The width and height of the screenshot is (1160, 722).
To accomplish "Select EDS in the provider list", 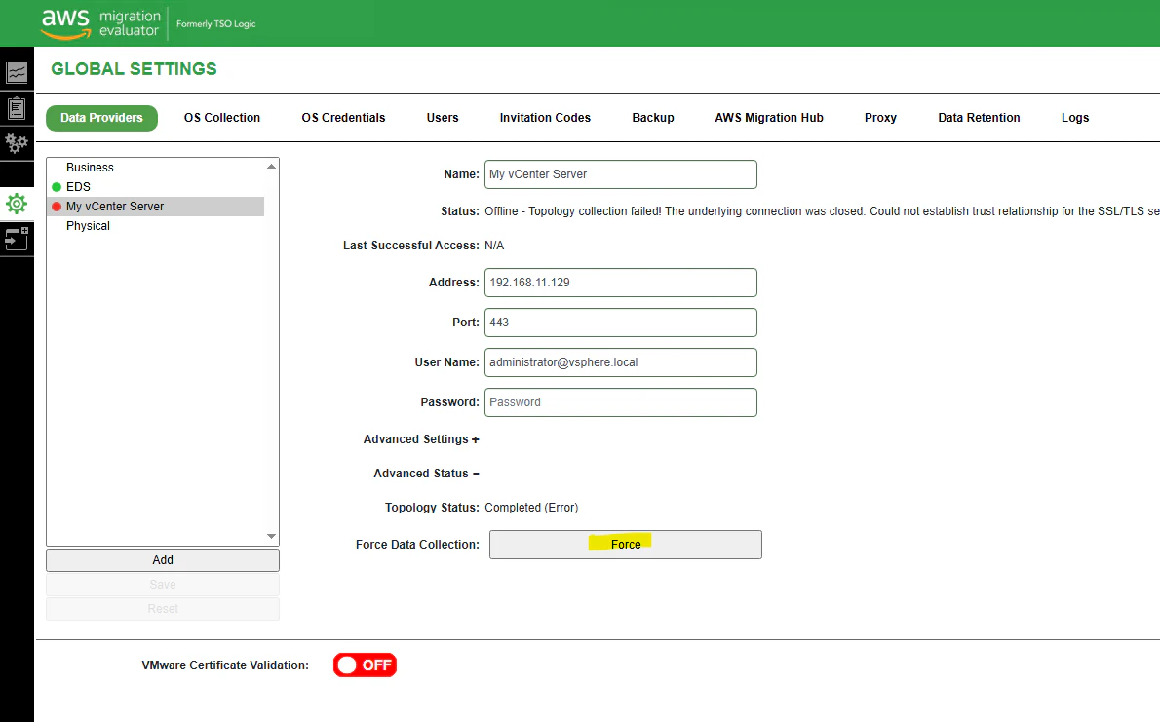I will [155, 187].
